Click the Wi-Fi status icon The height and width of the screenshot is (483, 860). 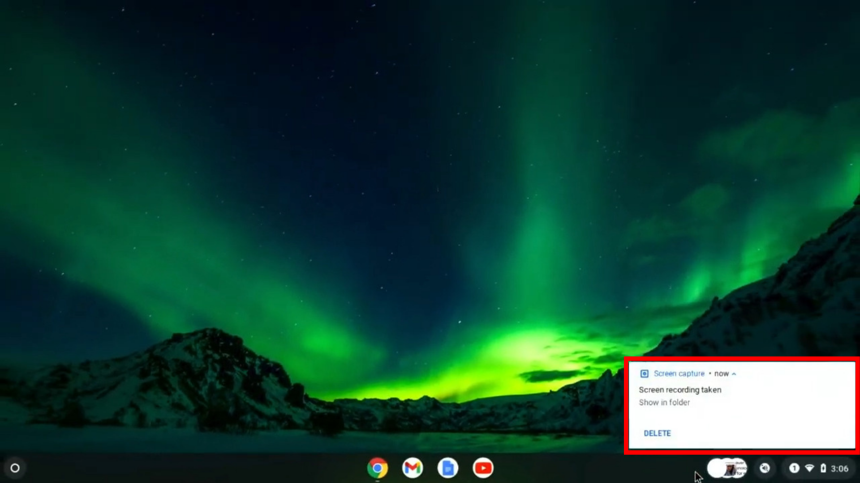[809, 468]
